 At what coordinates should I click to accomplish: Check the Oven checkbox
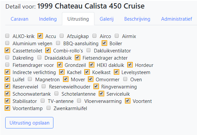(x=125, y=79)
